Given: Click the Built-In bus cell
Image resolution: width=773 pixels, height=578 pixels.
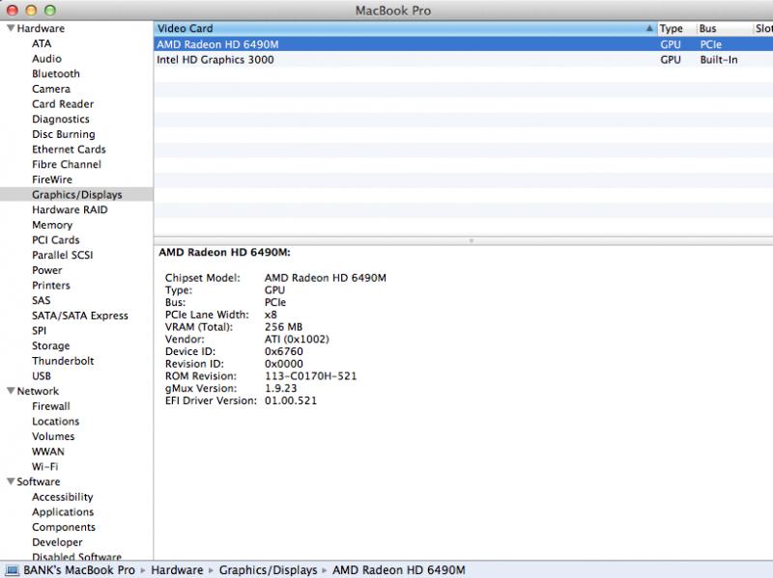Looking at the screenshot, I should click(x=719, y=60).
